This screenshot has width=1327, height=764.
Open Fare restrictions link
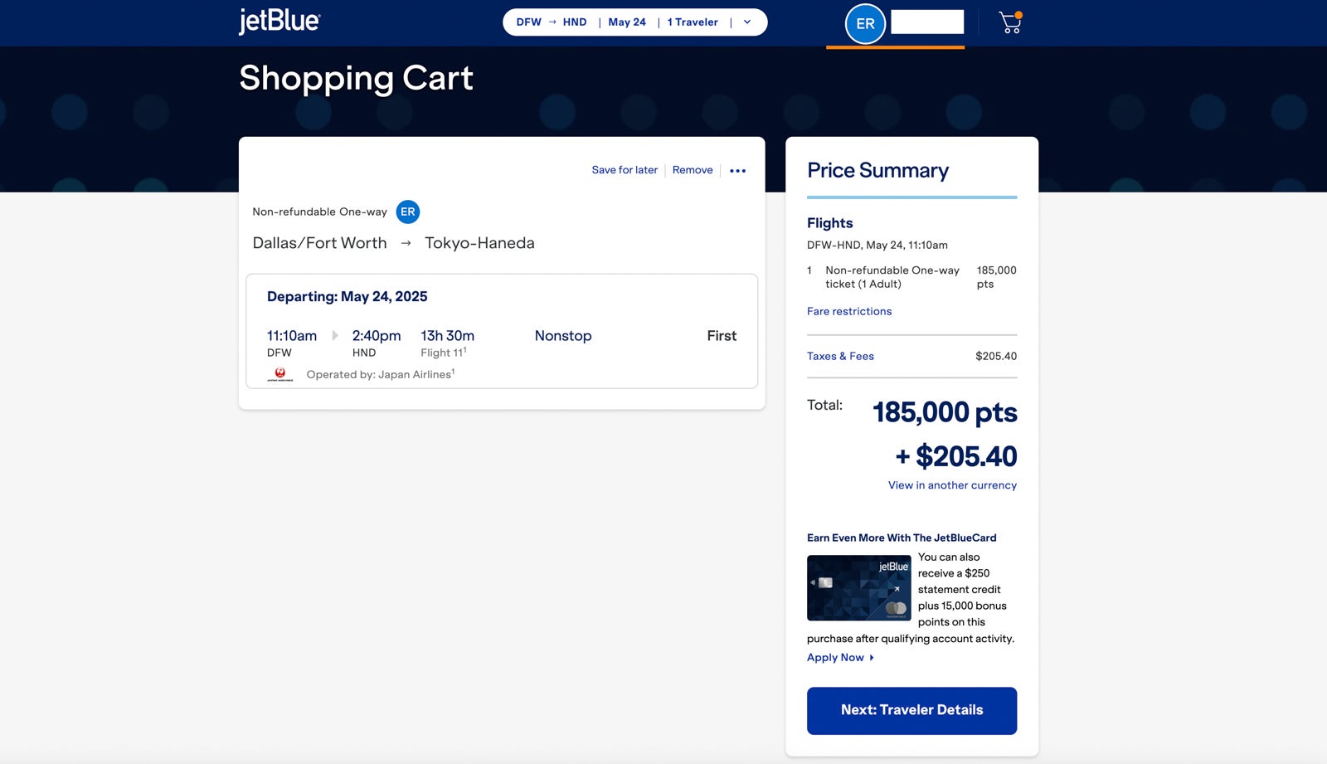[849, 311]
